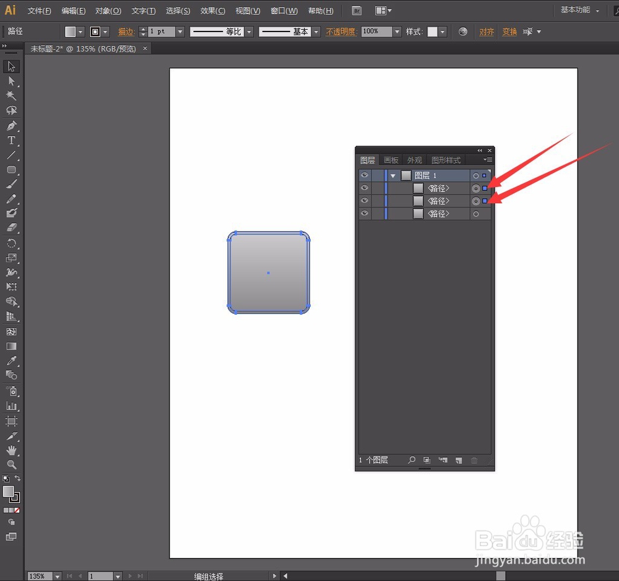Select the Warp tool
The height and width of the screenshot is (581, 619).
pos(11,273)
